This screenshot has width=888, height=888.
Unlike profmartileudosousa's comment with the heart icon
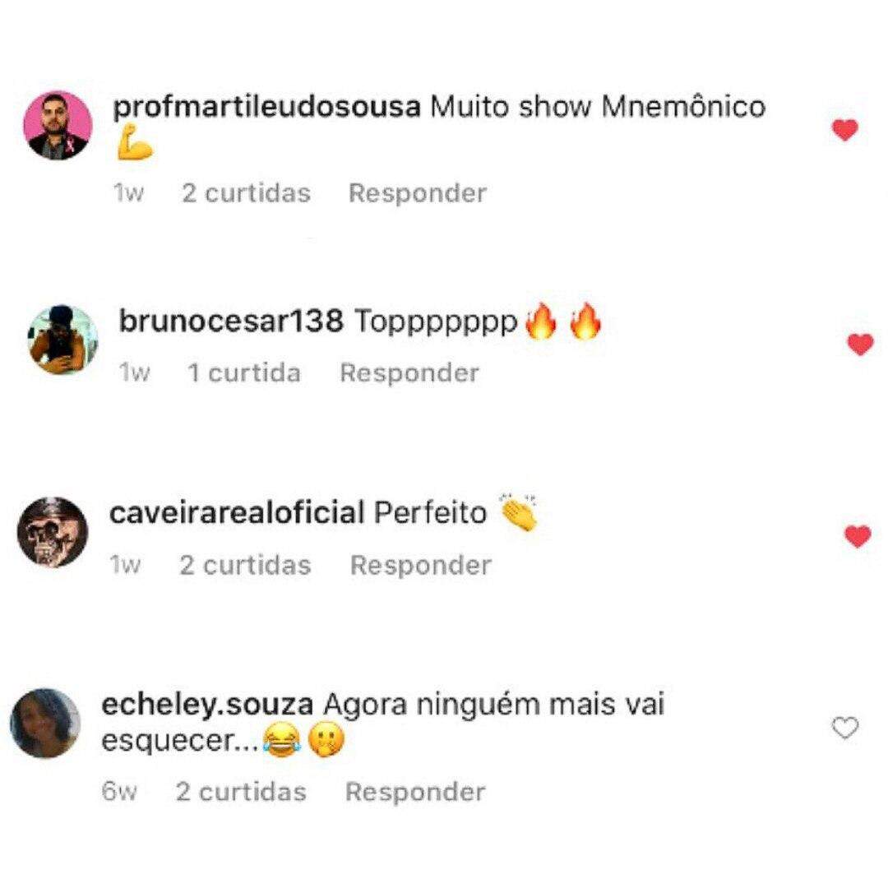845,130
